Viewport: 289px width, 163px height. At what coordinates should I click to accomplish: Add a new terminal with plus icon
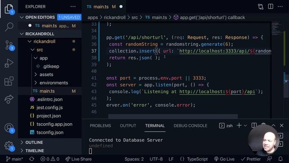(239, 125)
